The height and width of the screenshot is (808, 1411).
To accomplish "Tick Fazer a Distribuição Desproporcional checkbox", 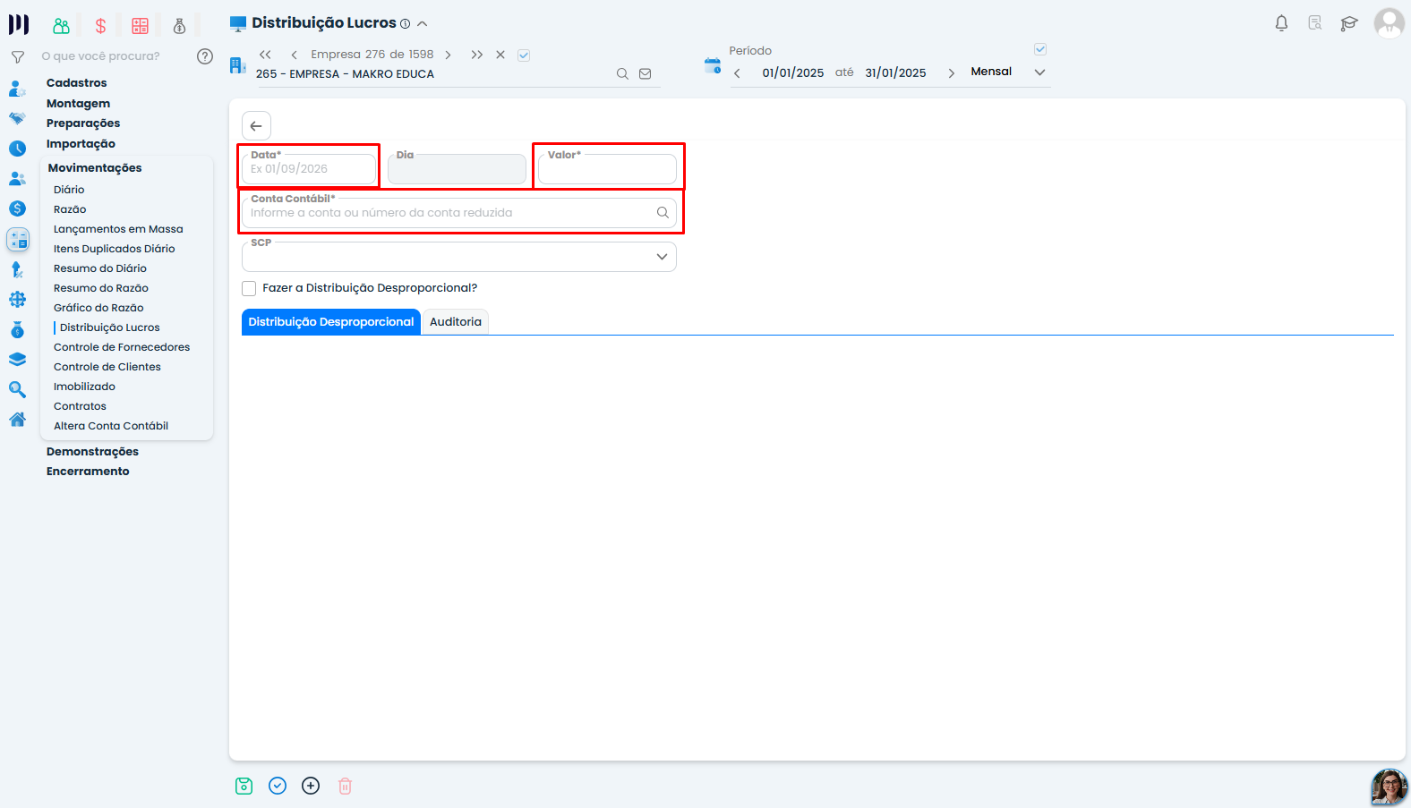I will tap(249, 288).
